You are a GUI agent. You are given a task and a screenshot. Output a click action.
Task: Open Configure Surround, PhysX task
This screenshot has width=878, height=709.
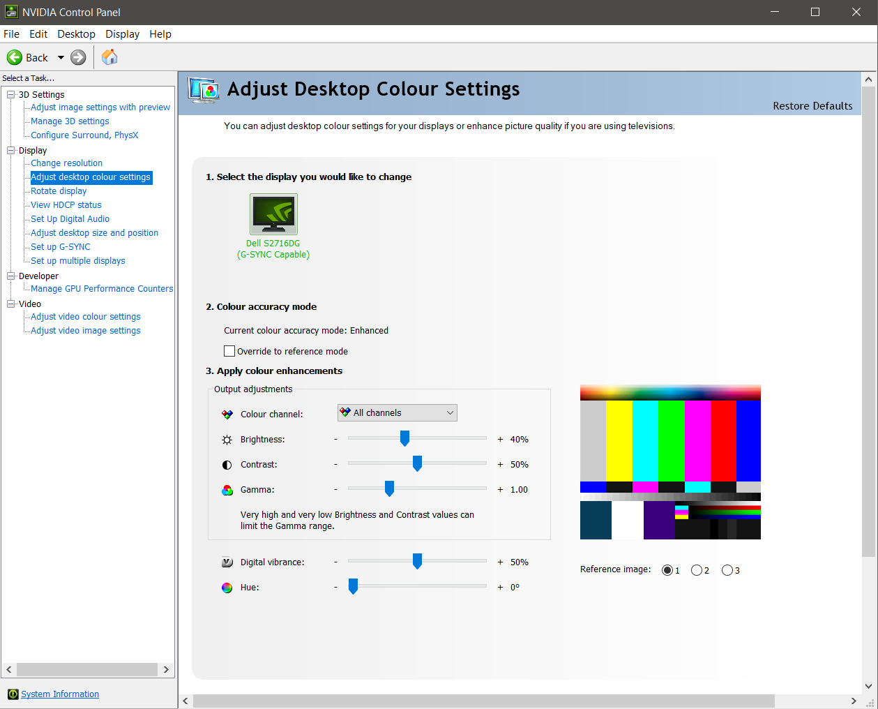click(x=84, y=135)
